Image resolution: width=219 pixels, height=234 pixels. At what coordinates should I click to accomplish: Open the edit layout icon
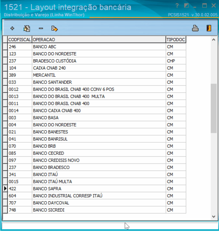pos(27,28)
